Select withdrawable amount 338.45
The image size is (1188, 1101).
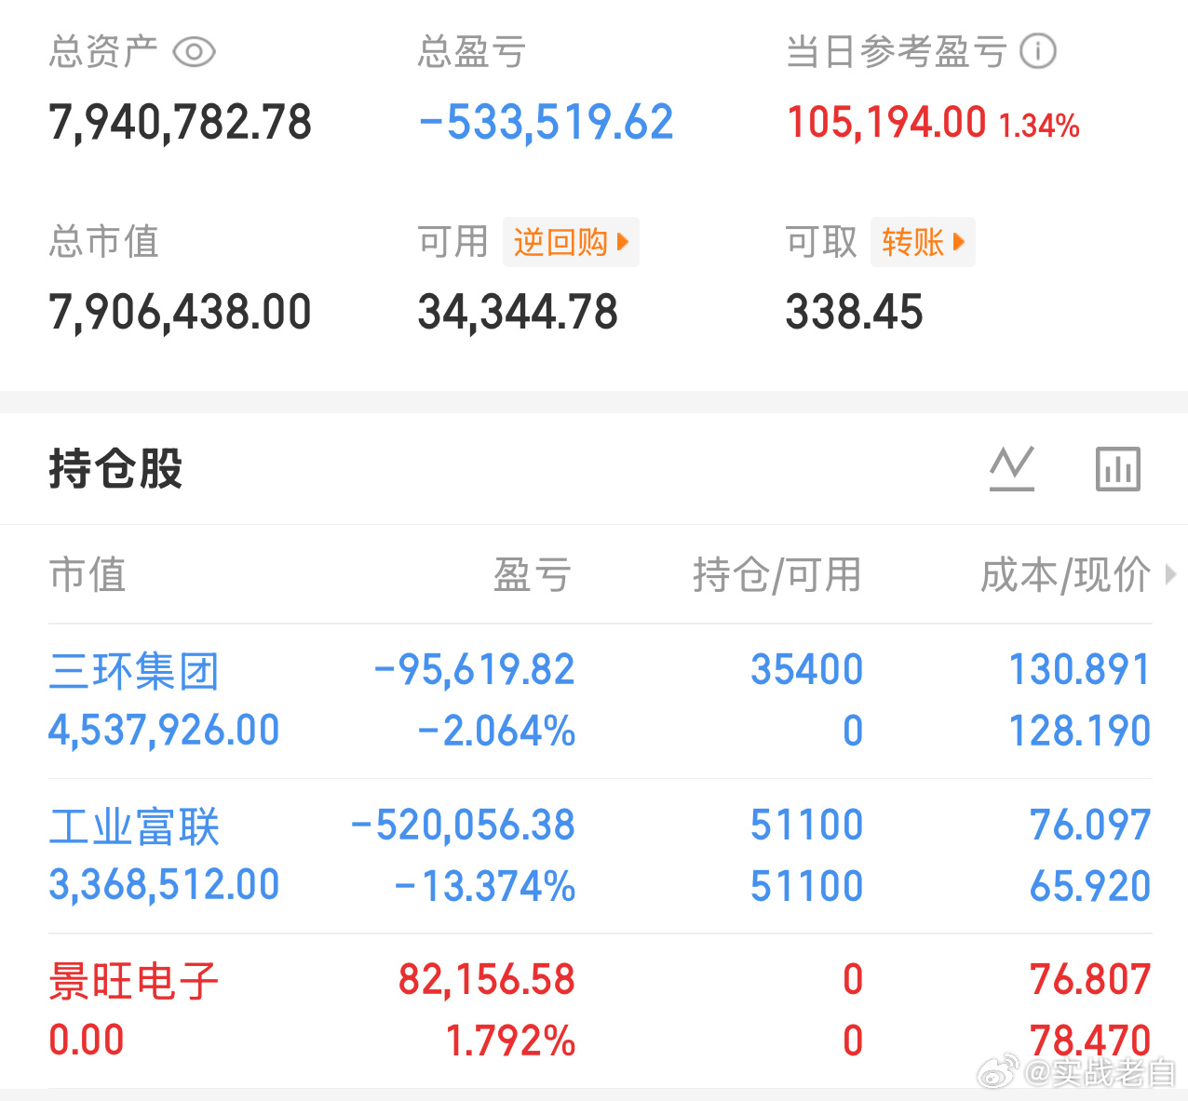pyautogui.click(x=855, y=312)
